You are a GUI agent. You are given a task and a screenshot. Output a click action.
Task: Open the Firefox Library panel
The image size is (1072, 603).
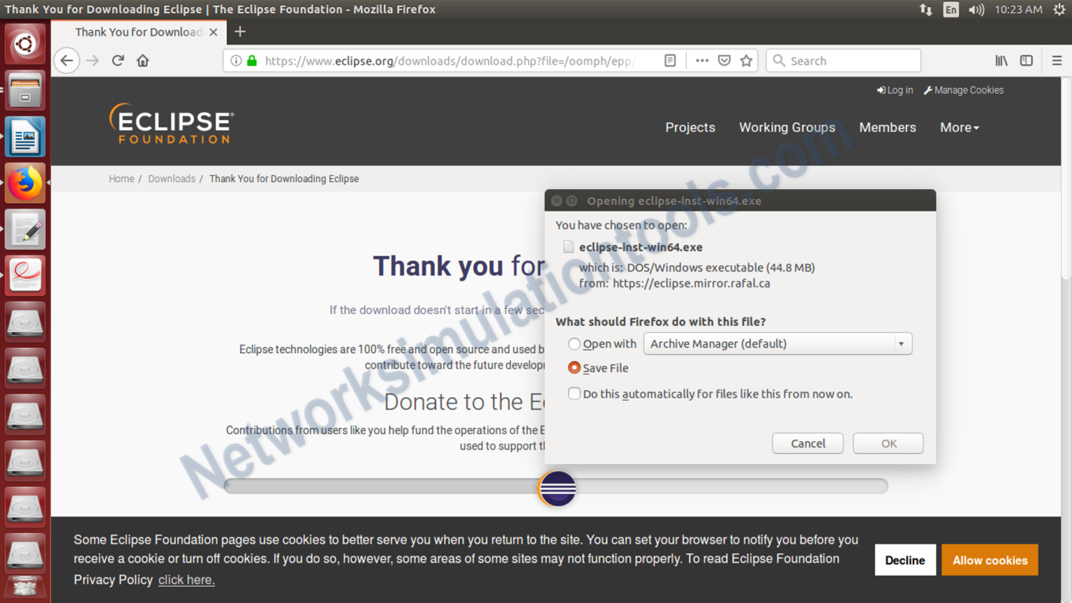coord(1001,61)
